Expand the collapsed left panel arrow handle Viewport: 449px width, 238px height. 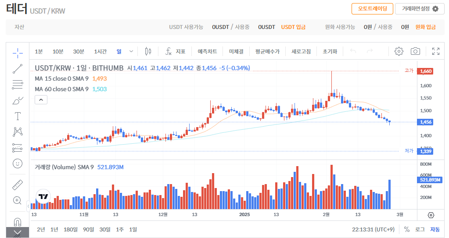point(28,206)
